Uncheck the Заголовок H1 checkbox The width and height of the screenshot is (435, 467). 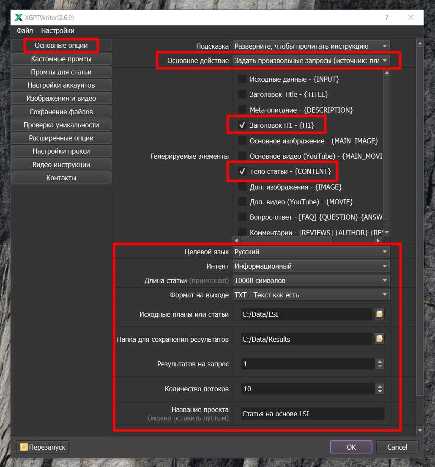click(242, 125)
